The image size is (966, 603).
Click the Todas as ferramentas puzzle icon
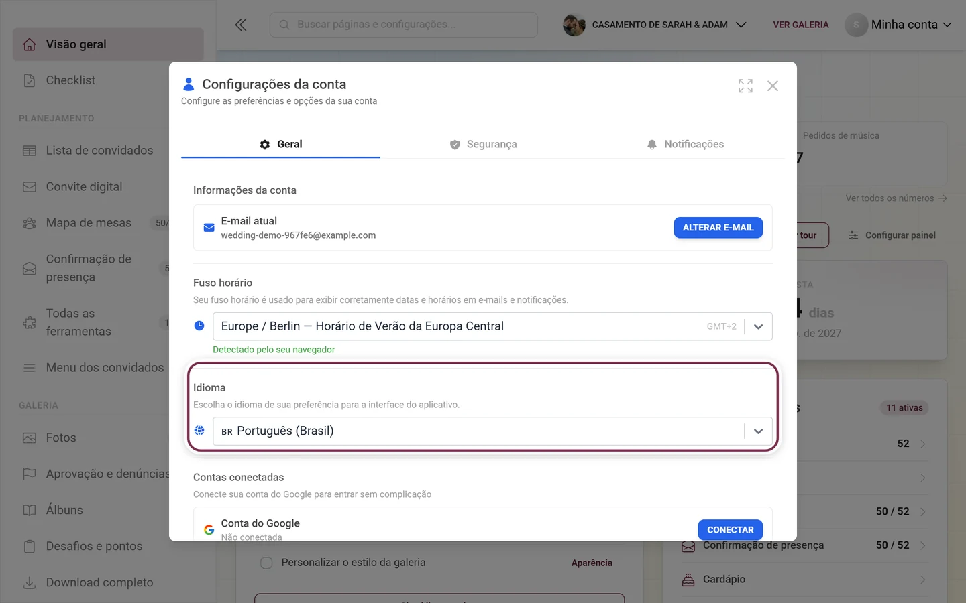pyautogui.click(x=30, y=323)
